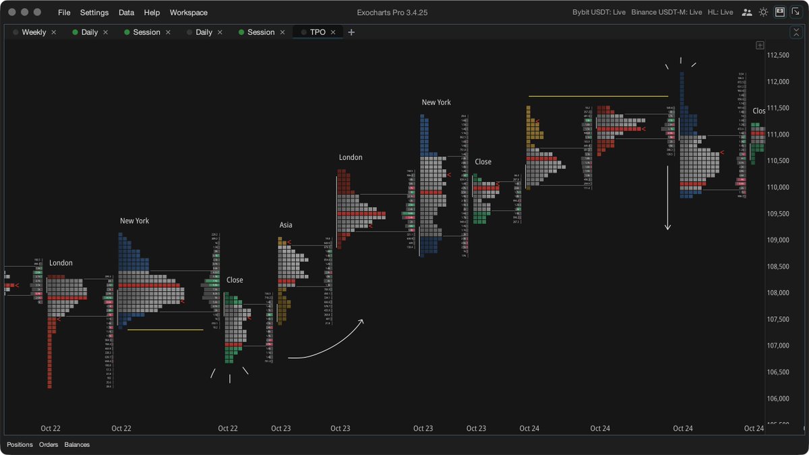Click the 106,000 price axis label
Viewport: 809px width, 455px height.
pyautogui.click(x=779, y=398)
